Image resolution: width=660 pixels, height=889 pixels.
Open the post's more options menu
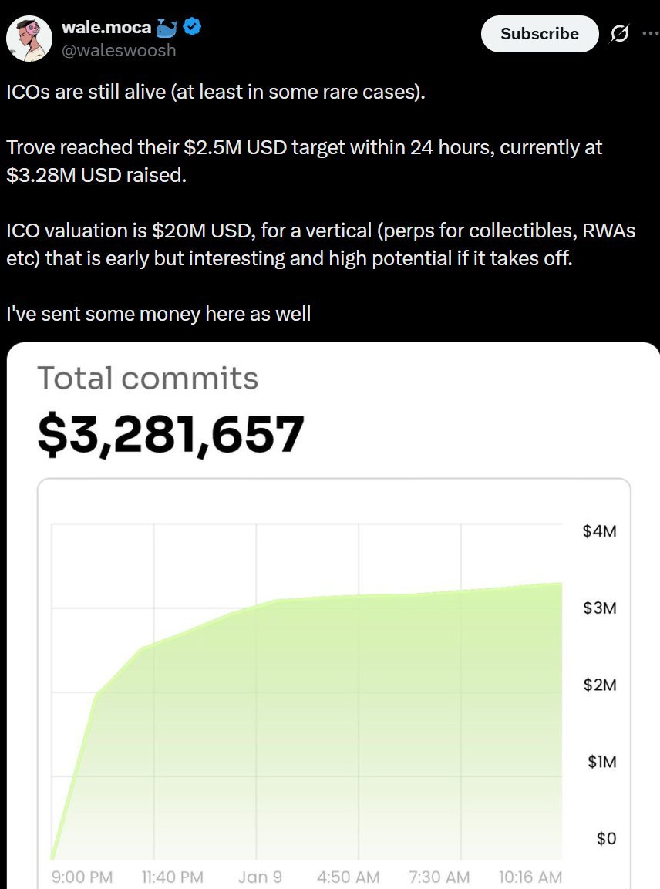(x=650, y=34)
